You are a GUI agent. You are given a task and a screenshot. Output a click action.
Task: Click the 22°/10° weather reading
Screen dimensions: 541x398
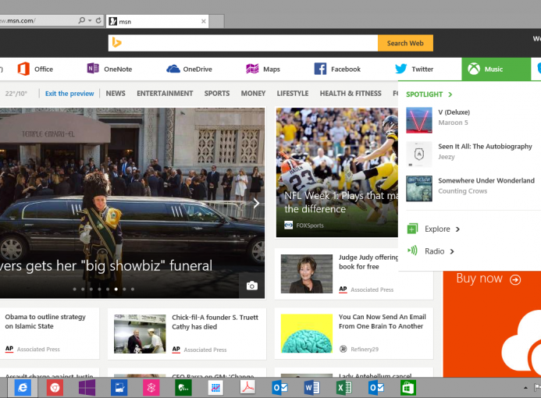coord(16,94)
